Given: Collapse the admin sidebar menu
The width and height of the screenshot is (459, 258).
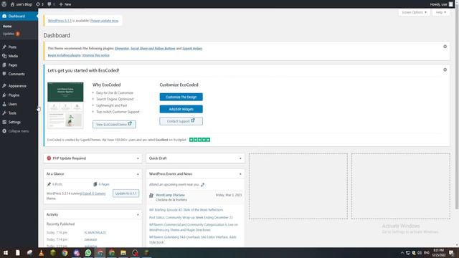Looking at the screenshot, I should tap(16, 131).
